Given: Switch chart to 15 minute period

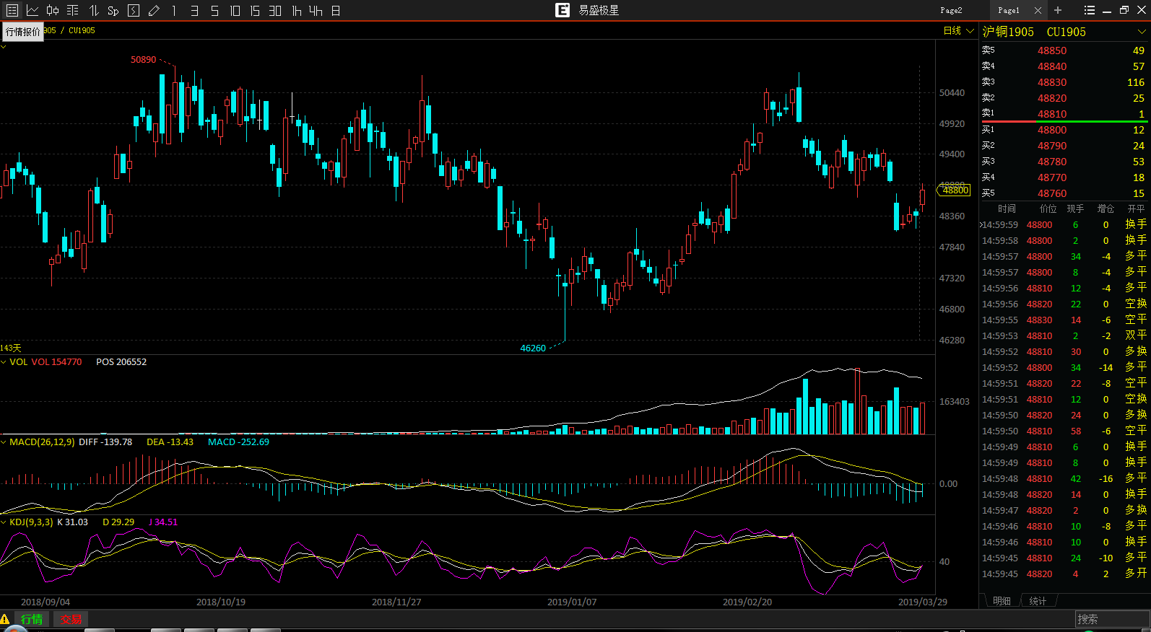Looking at the screenshot, I should point(255,10).
